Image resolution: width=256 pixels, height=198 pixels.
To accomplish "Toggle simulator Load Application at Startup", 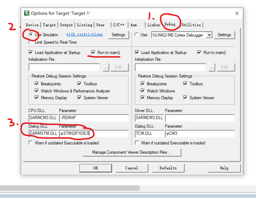I will click(x=30, y=52).
